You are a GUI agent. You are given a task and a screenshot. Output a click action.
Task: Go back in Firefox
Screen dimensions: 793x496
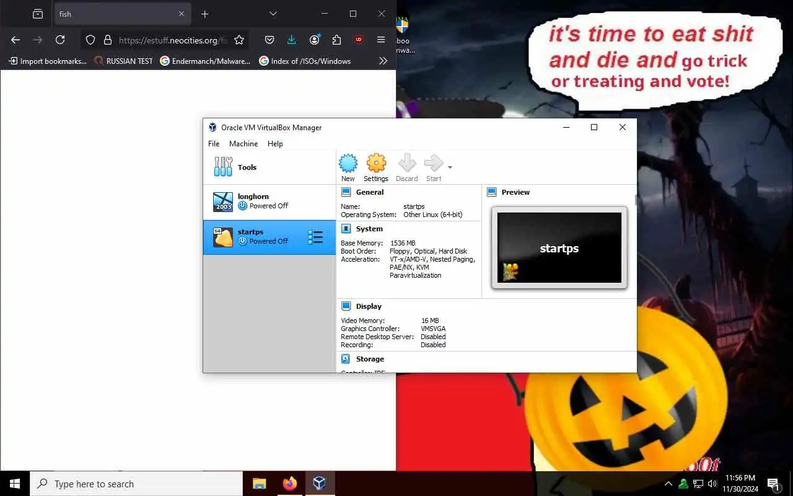[x=15, y=40]
